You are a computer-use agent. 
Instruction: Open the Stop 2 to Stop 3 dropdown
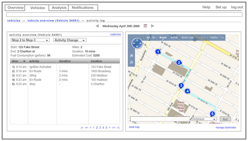pyautogui.click(x=30, y=40)
